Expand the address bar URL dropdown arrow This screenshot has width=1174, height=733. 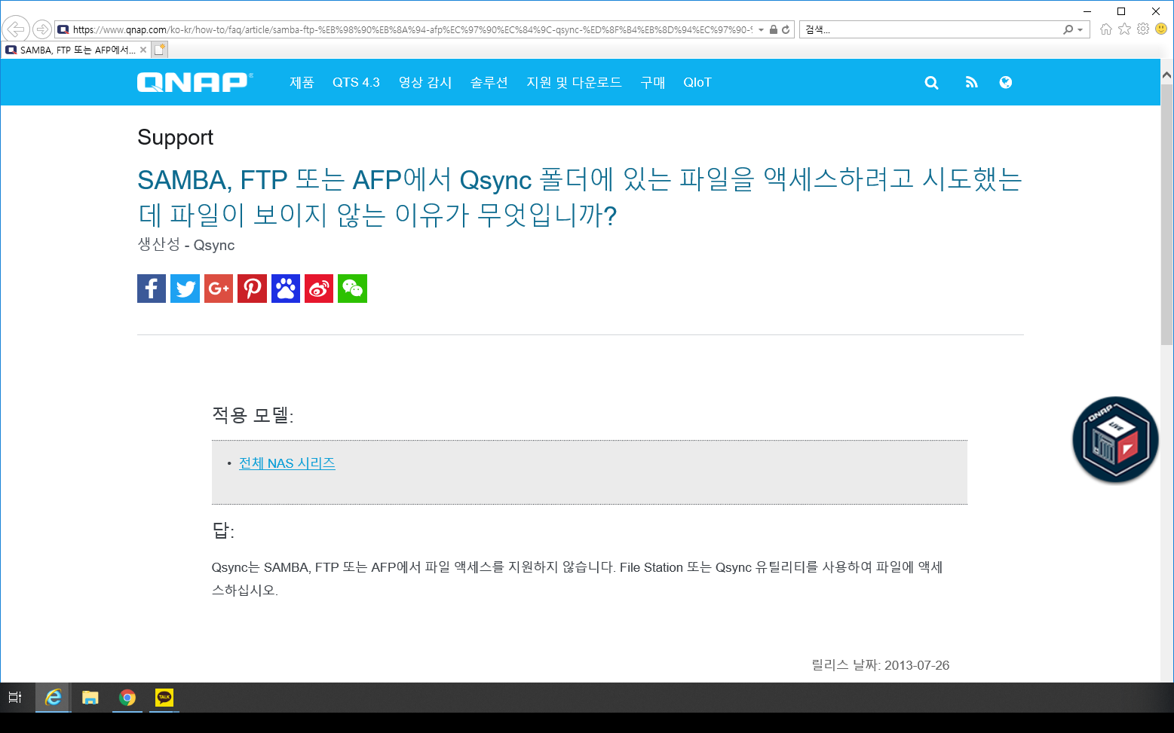(x=762, y=30)
